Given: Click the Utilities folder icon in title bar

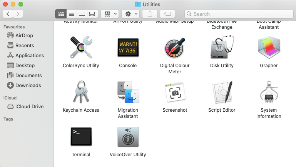Looking at the screenshot, I should pyautogui.click(x=138, y=4).
